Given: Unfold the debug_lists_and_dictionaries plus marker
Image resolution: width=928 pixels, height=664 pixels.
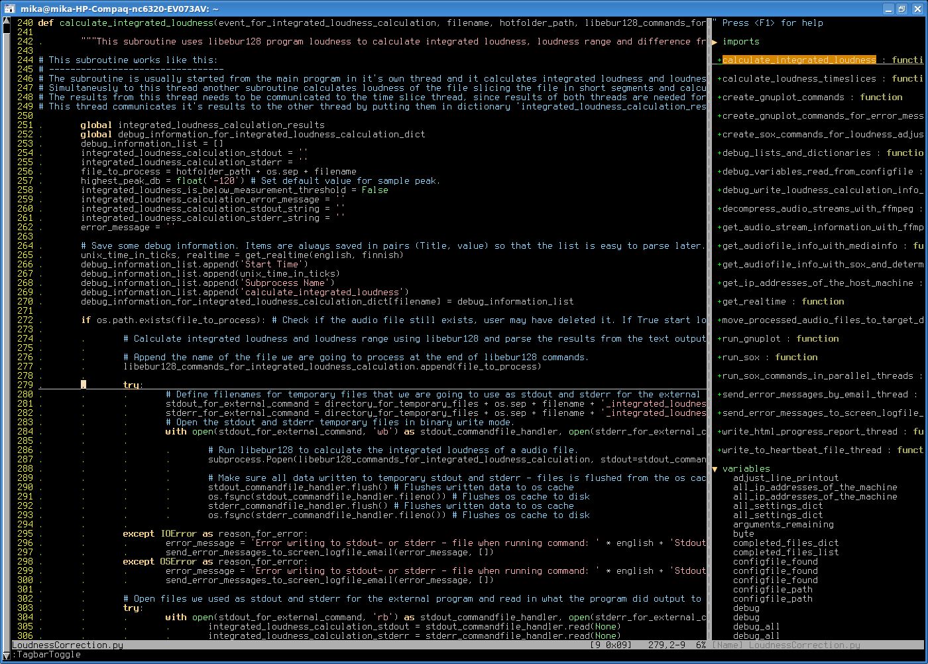Looking at the screenshot, I should coord(720,153).
